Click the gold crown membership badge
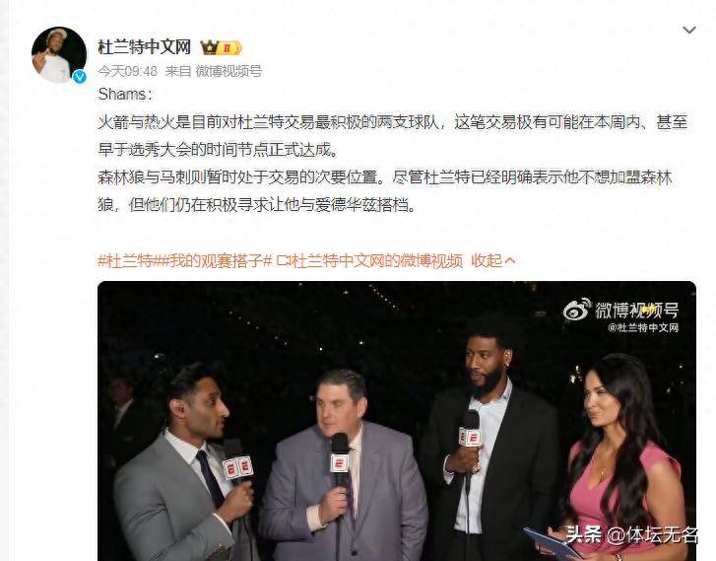The height and width of the screenshot is (561, 716). coord(210,47)
